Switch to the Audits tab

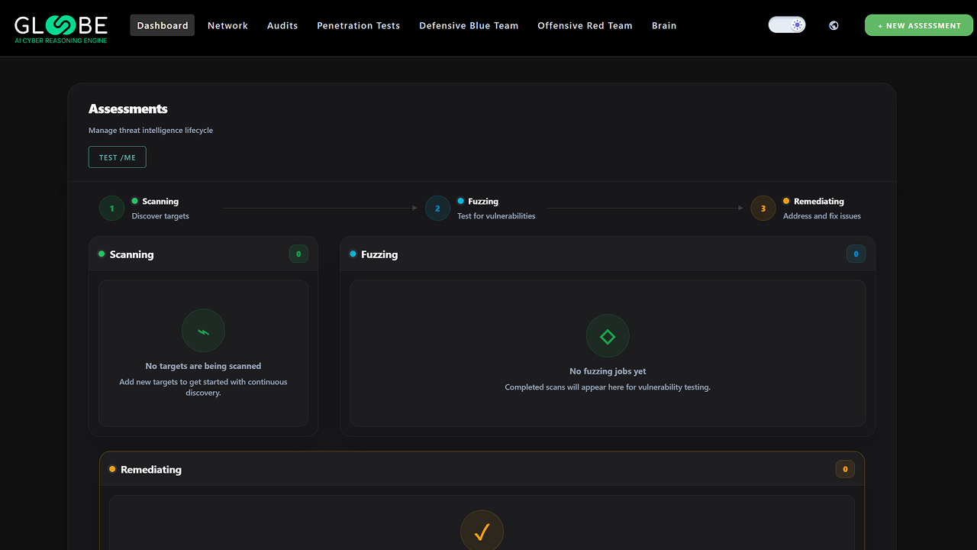coord(282,25)
